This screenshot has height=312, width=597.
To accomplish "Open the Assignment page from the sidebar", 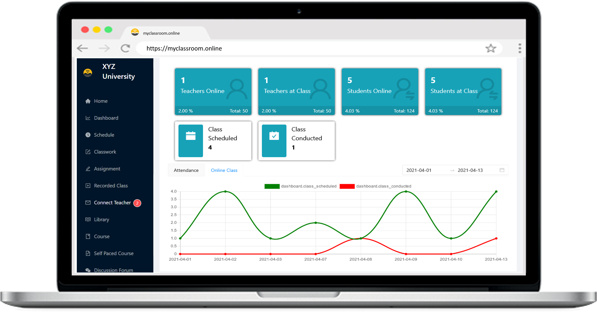I will pyautogui.click(x=107, y=169).
